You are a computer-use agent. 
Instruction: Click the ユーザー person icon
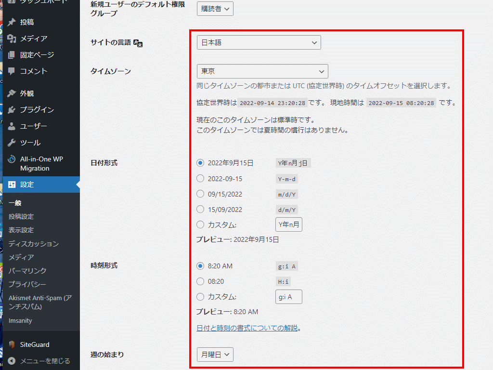coord(12,126)
